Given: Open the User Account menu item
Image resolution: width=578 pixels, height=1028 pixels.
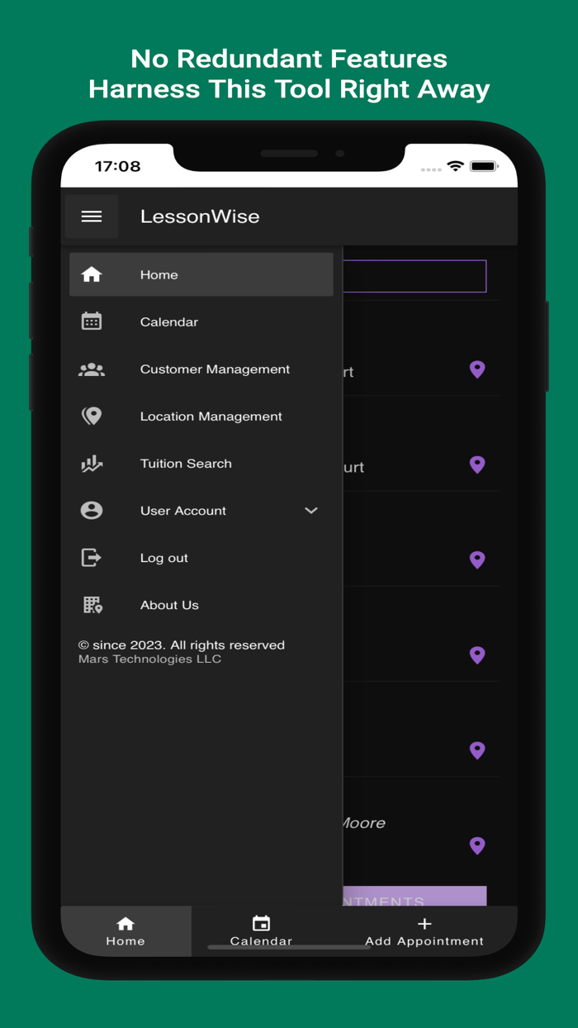Looking at the screenshot, I should (x=201, y=511).
